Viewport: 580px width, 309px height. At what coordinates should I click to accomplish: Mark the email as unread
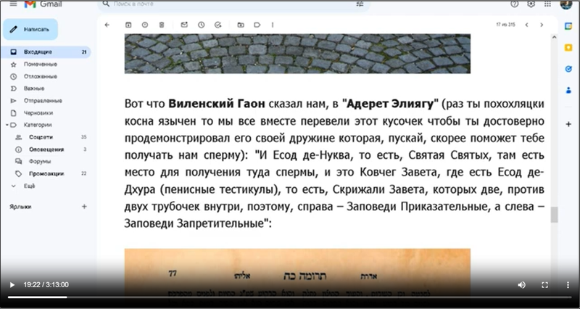184,25
